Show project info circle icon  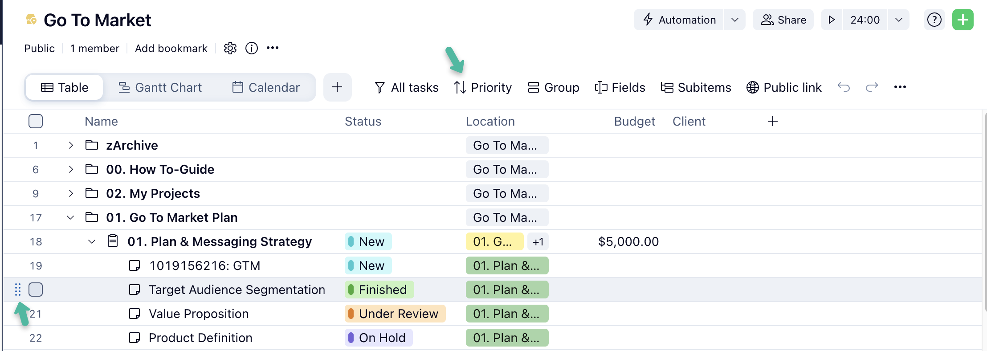(252, 48)
